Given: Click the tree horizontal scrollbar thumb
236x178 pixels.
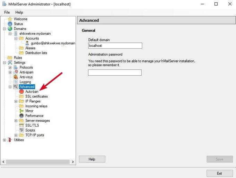Looking at the screenshot, I should (x=38, y=162).
